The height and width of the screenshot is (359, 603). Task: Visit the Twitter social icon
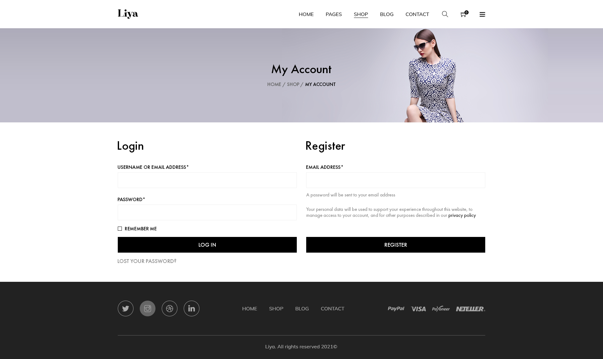(125, 308)
